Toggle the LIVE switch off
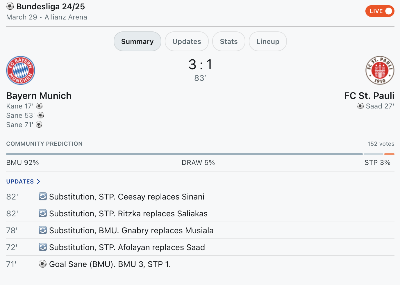 click(x=380, y=11)
